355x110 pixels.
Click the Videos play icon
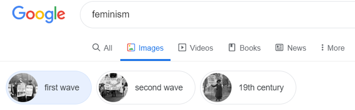coord(182,48)
